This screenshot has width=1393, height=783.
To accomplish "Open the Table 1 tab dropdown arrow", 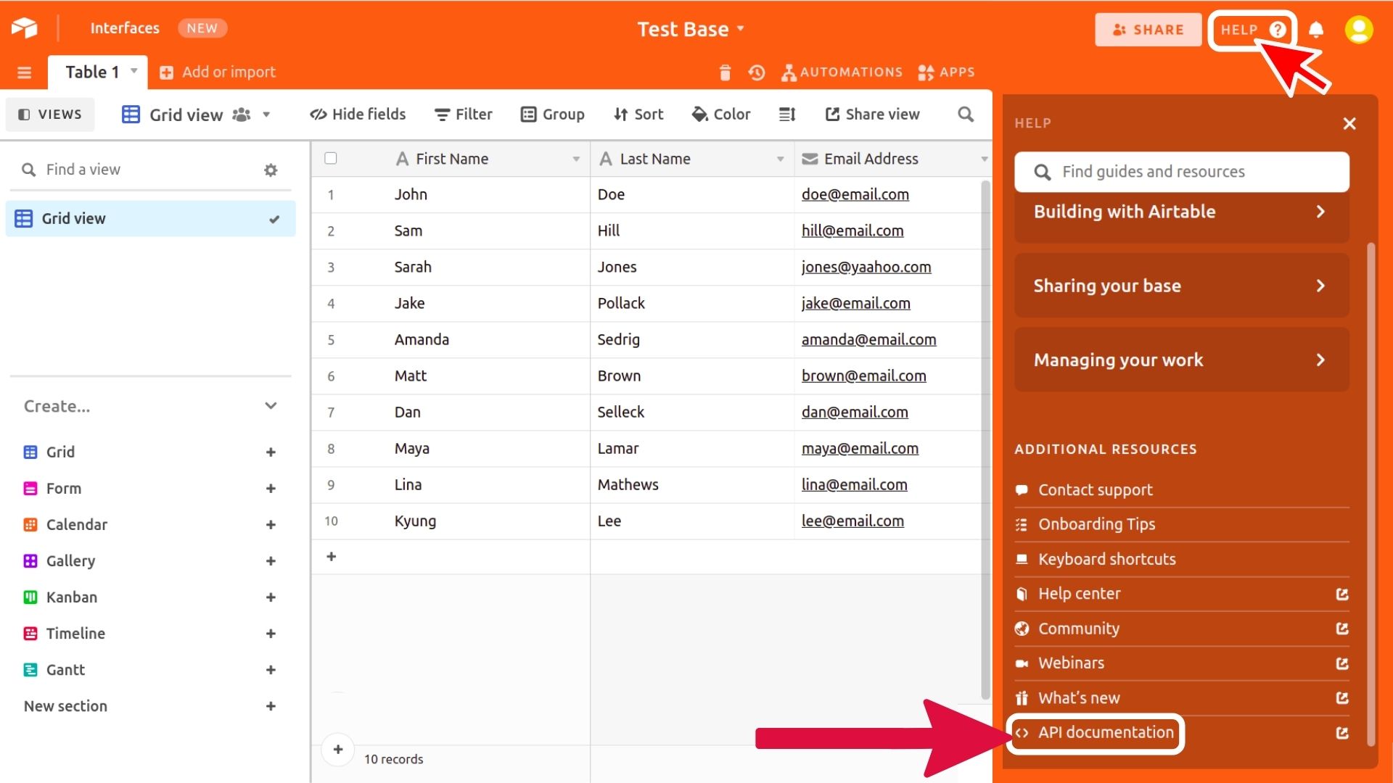I will pos(133,71).
